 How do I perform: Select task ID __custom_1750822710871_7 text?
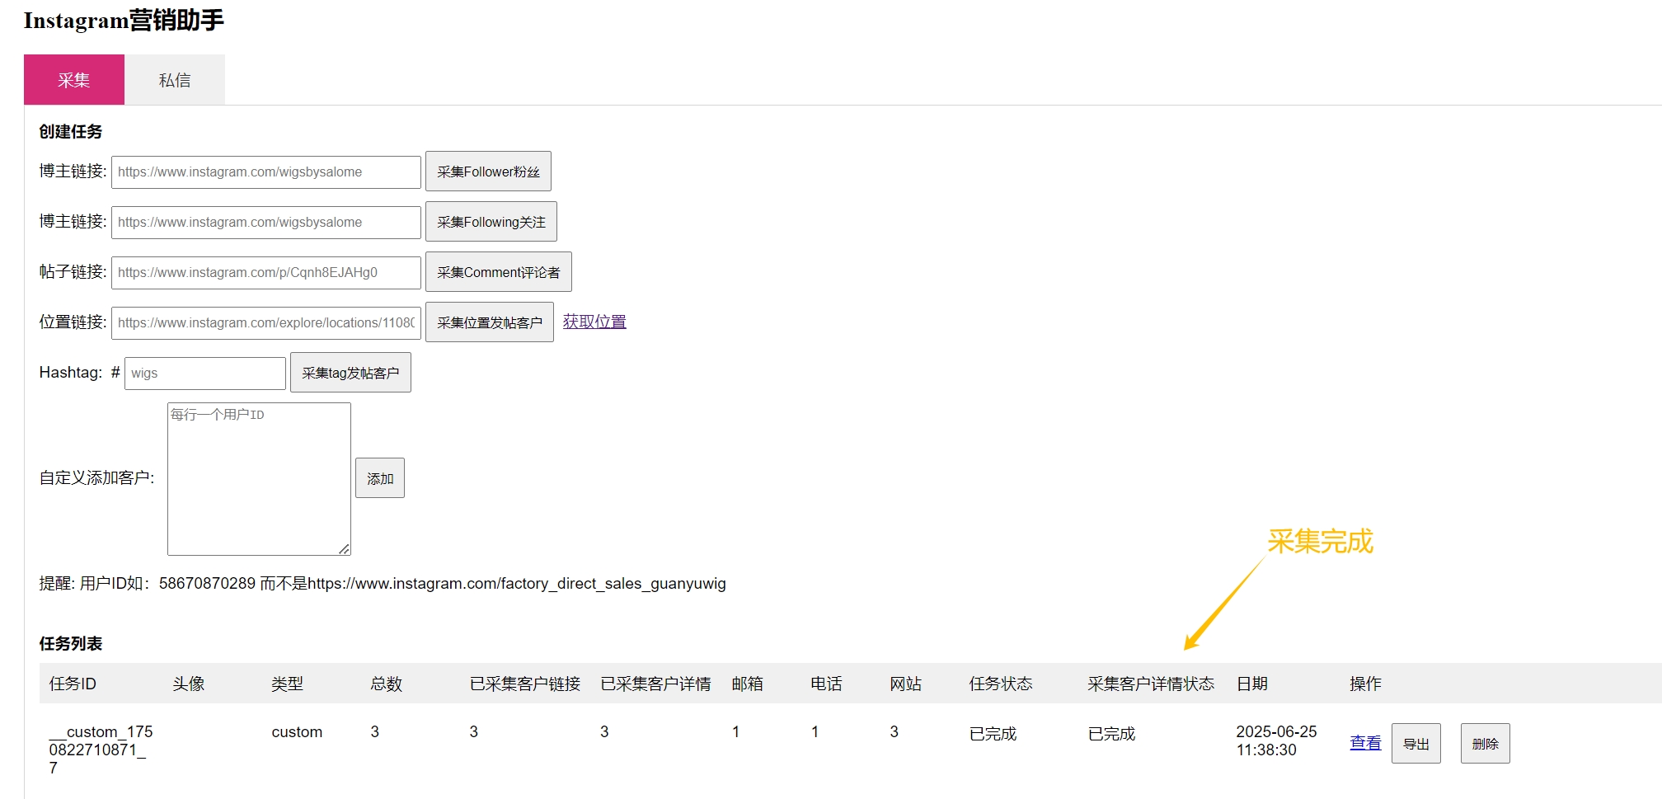click(x=101, y=750)
